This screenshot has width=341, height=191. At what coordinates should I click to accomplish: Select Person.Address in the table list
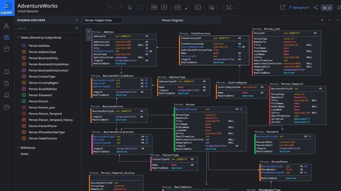tap(39, 46)
